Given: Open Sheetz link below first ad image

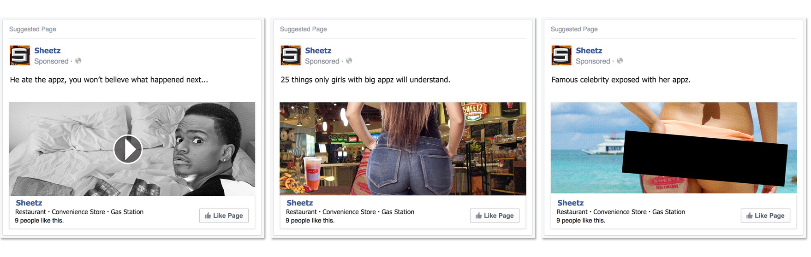Looking at the screenshot, I should [29, 203].
